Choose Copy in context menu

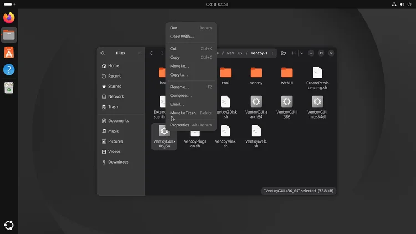click(191, 57)
